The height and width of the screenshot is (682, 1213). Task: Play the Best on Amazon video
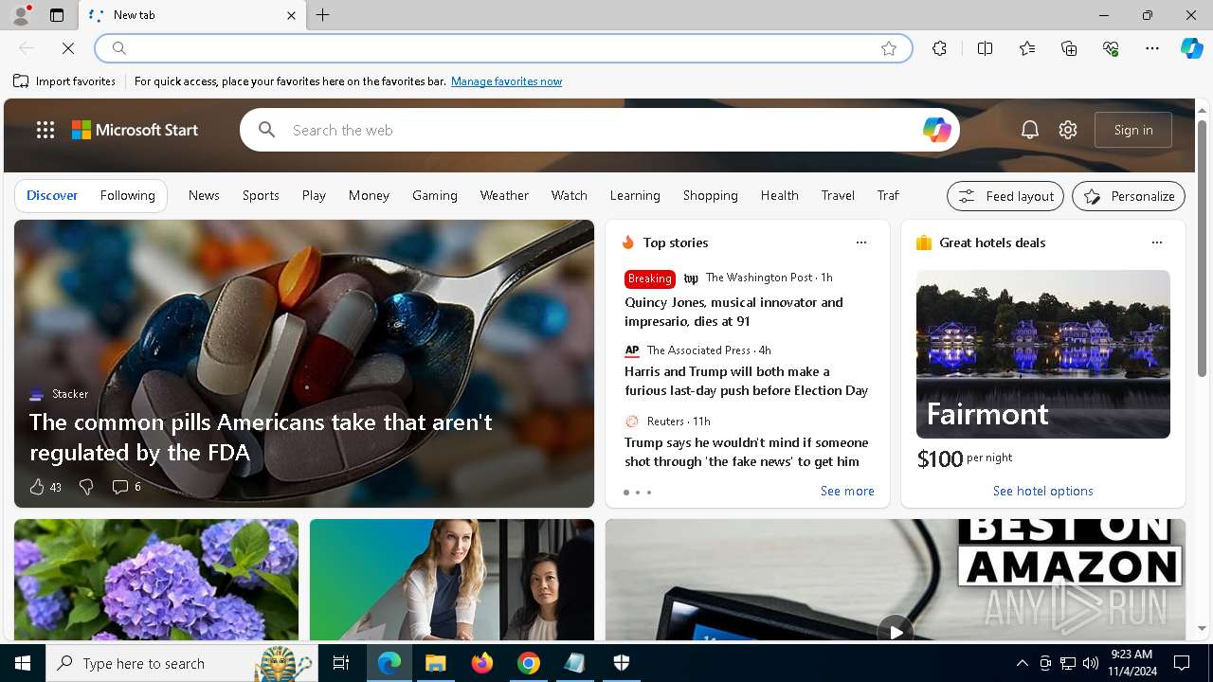[x=896, y=630]
